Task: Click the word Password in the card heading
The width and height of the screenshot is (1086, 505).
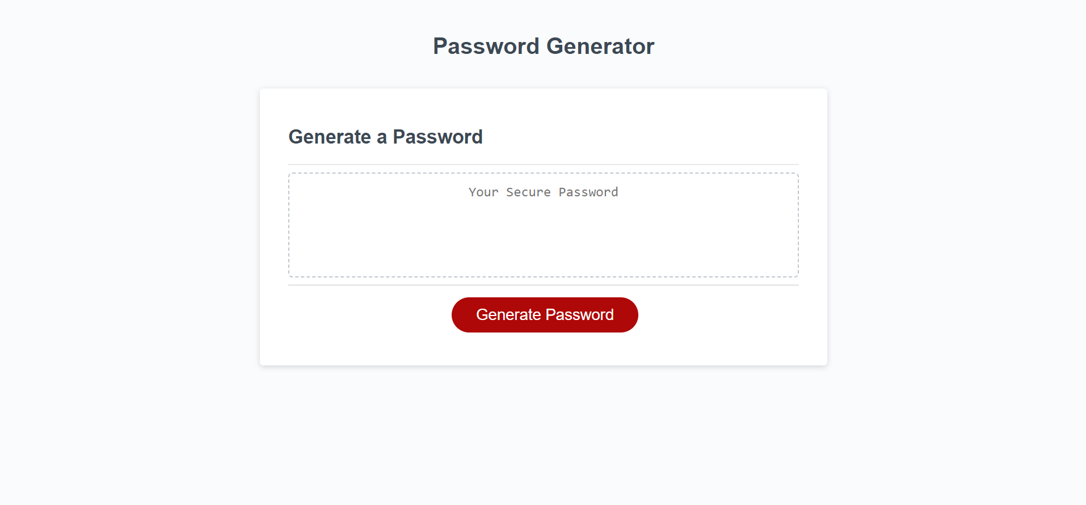Action: coord(437,137)
